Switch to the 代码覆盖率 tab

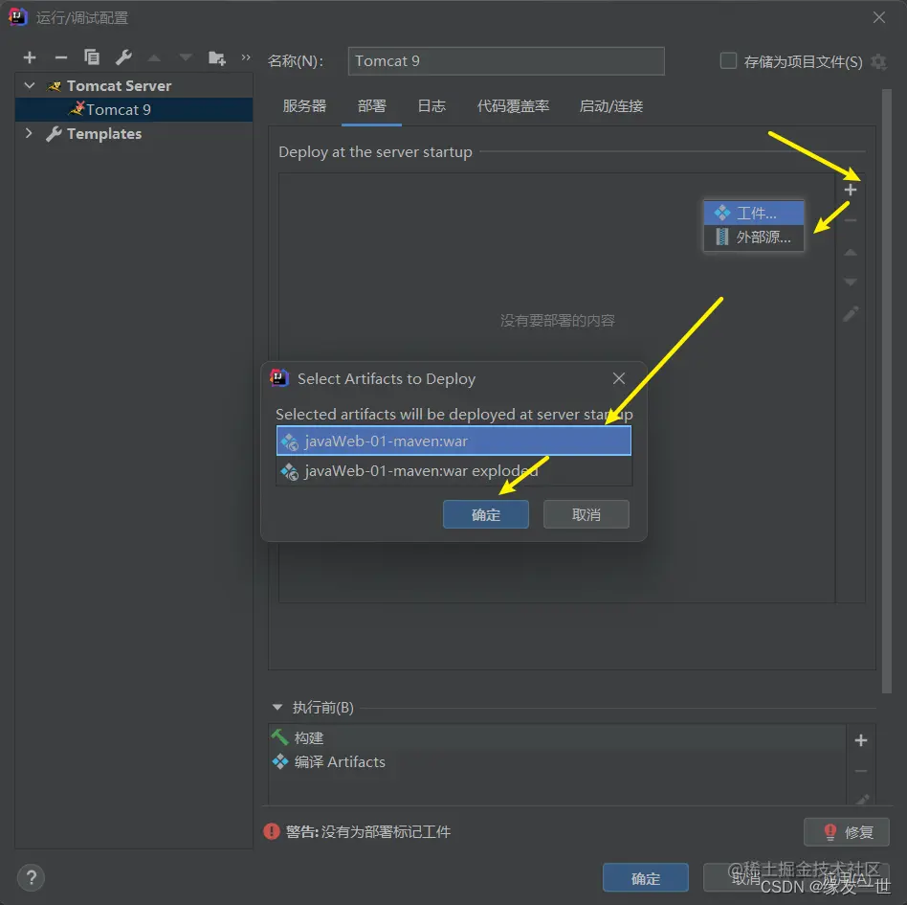point(513,106)
